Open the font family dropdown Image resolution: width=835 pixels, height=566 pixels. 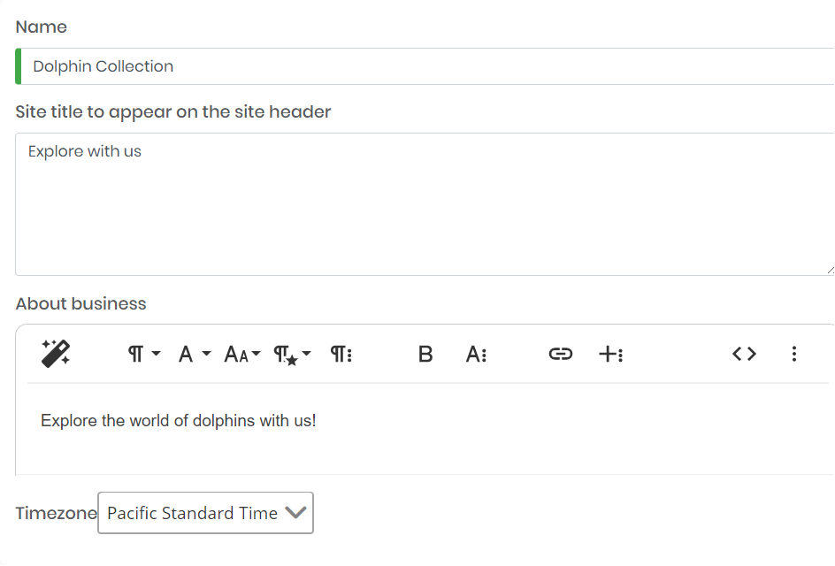tap(195, 354)
